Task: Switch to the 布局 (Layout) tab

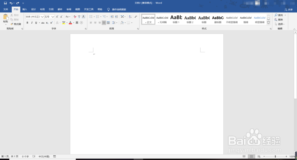Action: pyautogui.click(x=42, y=9)
